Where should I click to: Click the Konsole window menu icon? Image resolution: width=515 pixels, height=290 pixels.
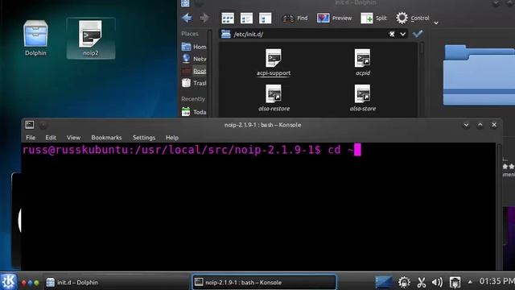(x=30, y=125)
